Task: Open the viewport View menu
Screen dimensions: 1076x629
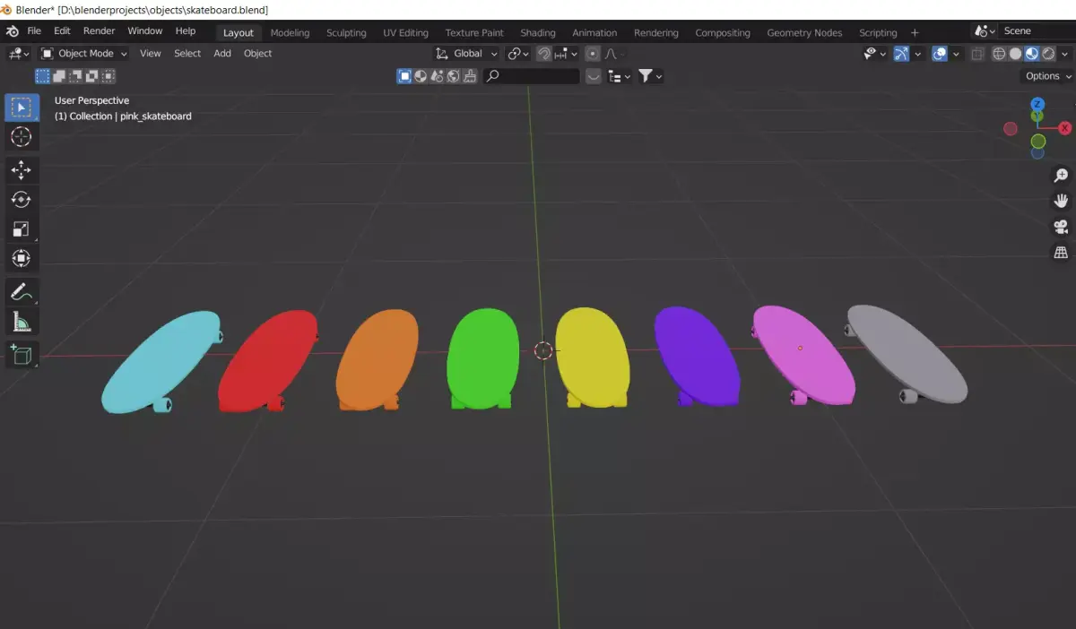Action: (151, 54)
